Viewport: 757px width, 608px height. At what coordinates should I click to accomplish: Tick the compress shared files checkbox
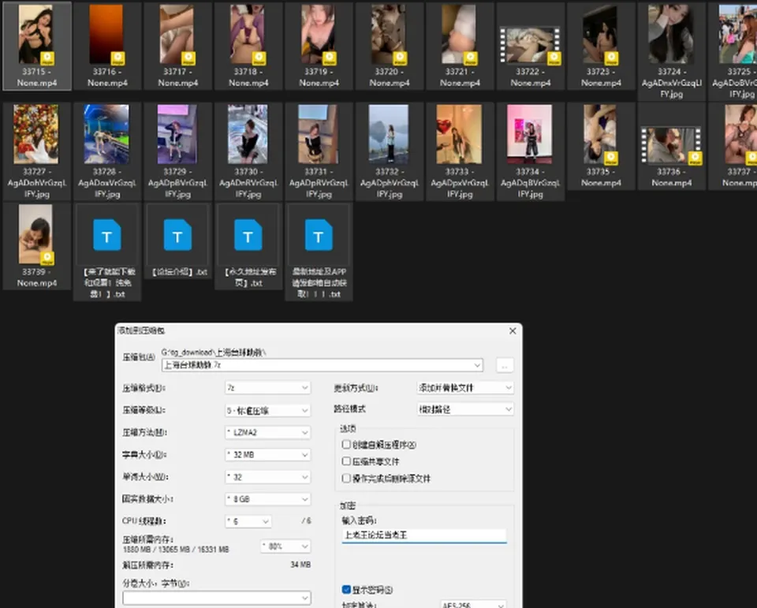346,461
